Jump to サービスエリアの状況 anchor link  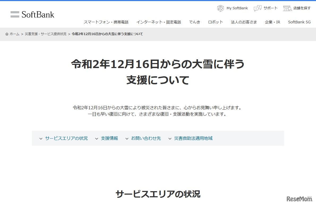66,138
